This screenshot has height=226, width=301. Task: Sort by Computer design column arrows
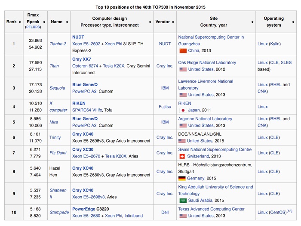coord(150,22)
